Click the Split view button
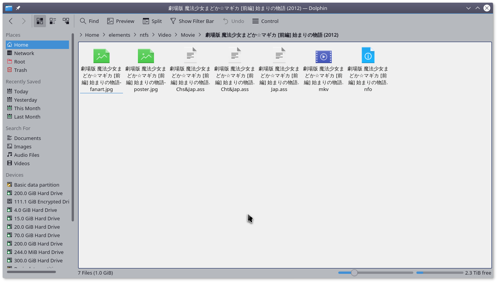Image resolution: width=498 pixels, height=283 pixels. [152, 21]
